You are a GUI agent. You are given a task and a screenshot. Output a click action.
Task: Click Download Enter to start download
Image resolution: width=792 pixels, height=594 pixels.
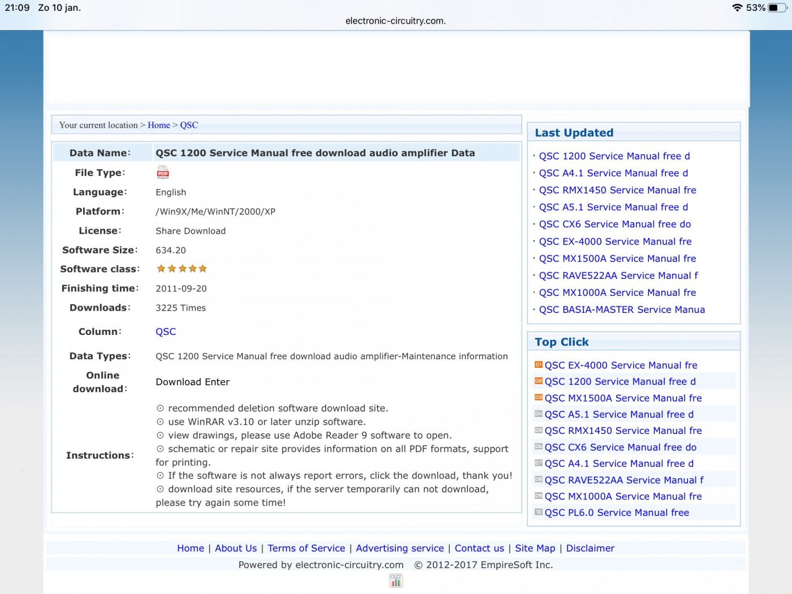[193, 382]
